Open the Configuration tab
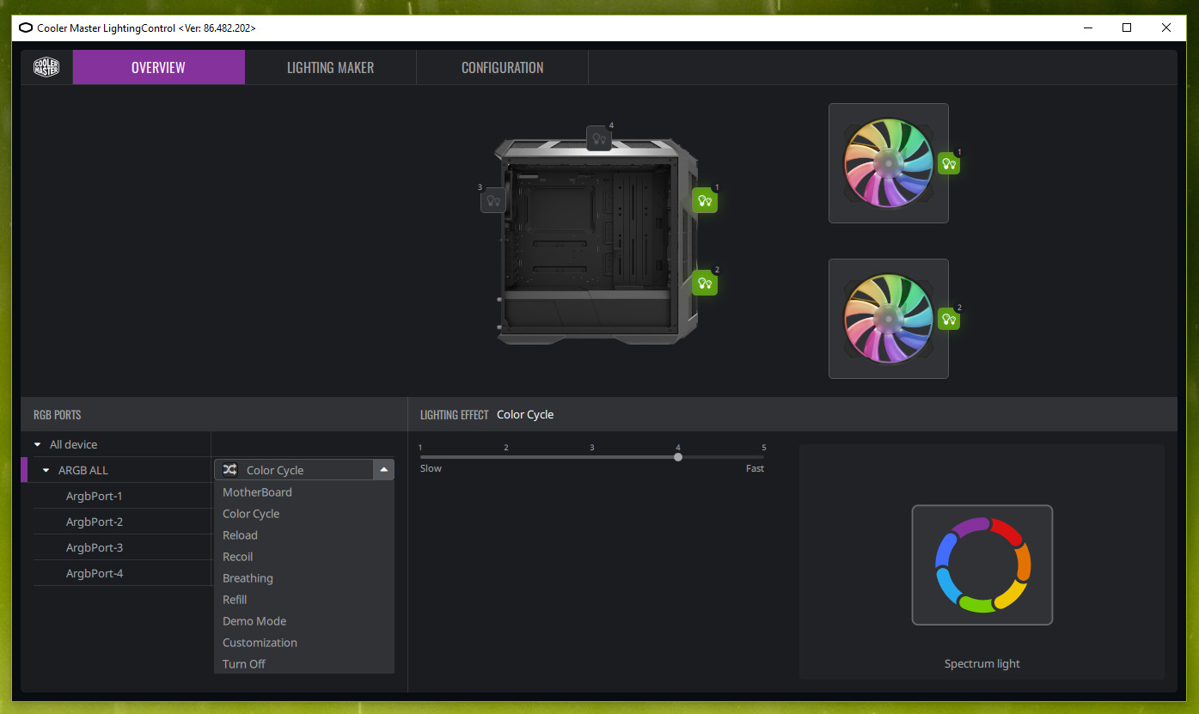 pyautogui.click(x=502, y=67)
